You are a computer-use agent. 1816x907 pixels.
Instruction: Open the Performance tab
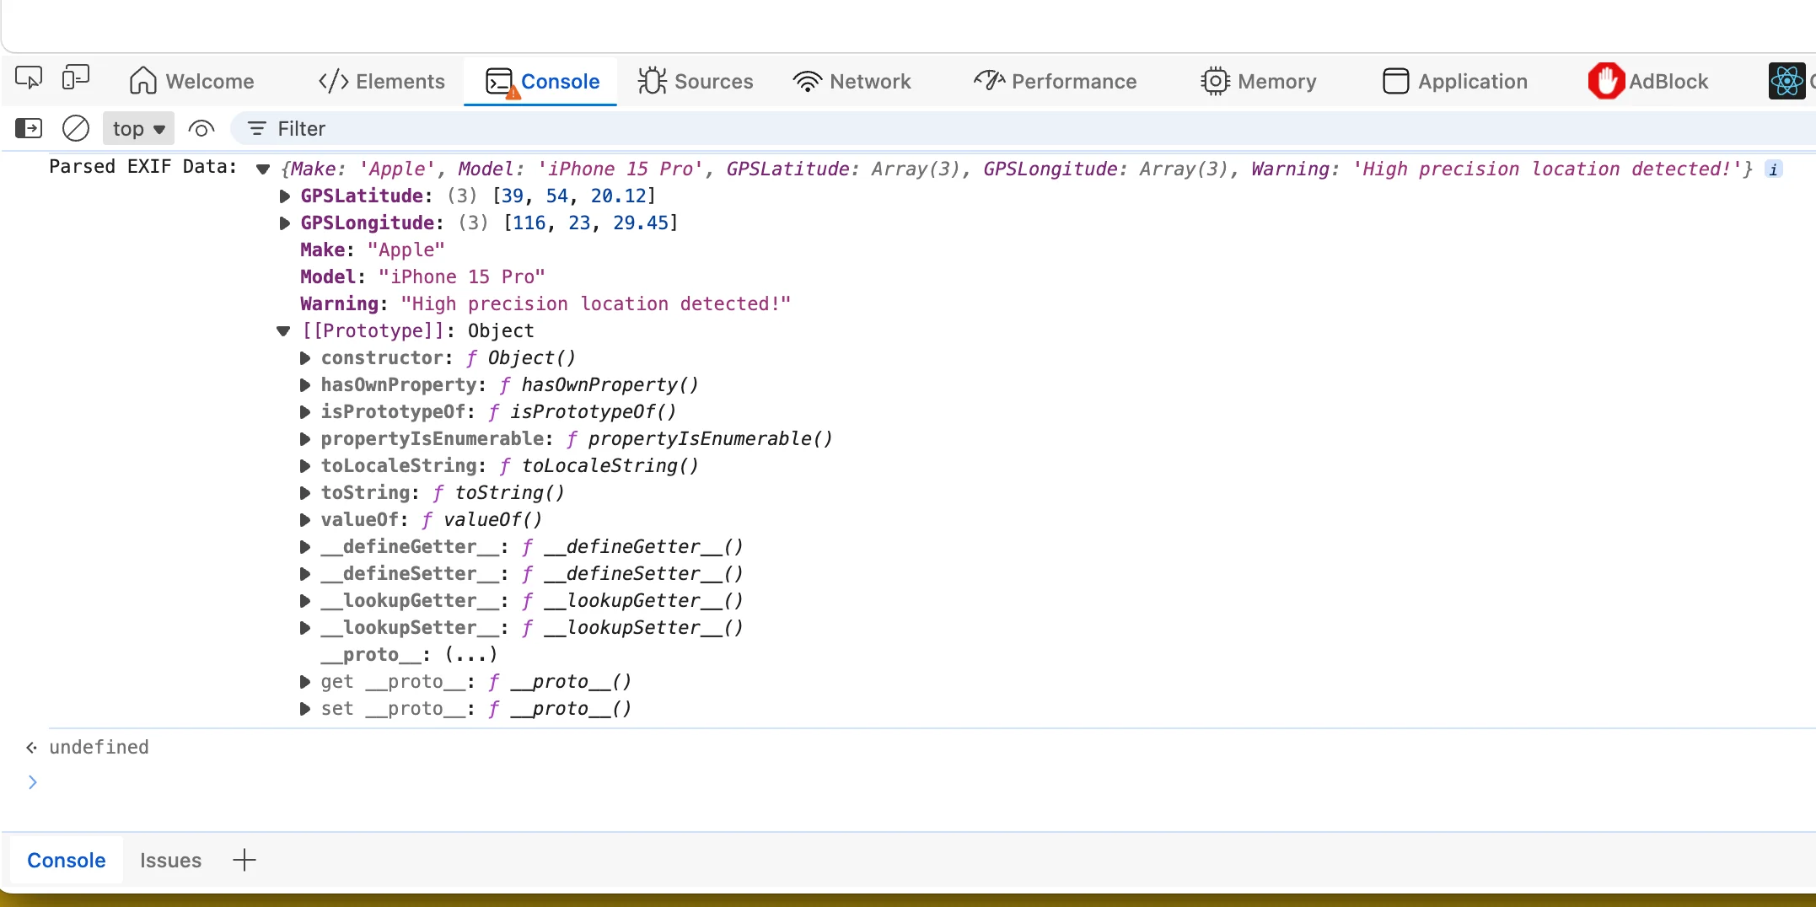(1055, 81)
